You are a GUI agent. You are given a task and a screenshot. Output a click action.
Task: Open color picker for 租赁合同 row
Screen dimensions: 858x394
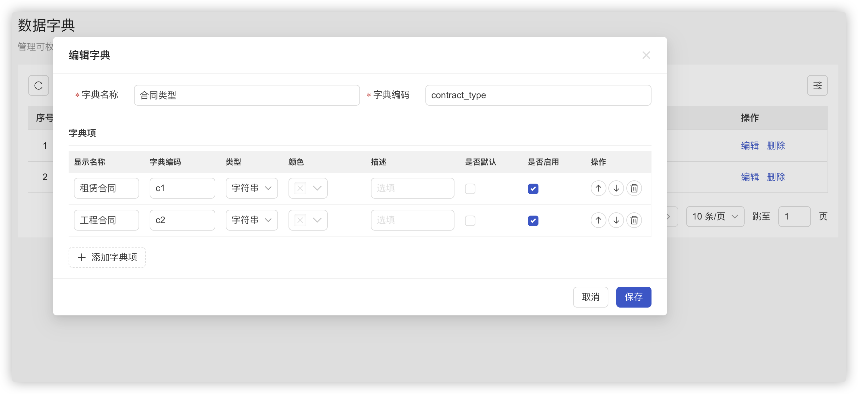[308, 188]
